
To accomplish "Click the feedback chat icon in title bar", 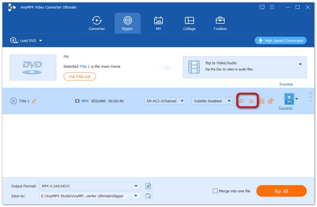I will (x=262, y=7).
